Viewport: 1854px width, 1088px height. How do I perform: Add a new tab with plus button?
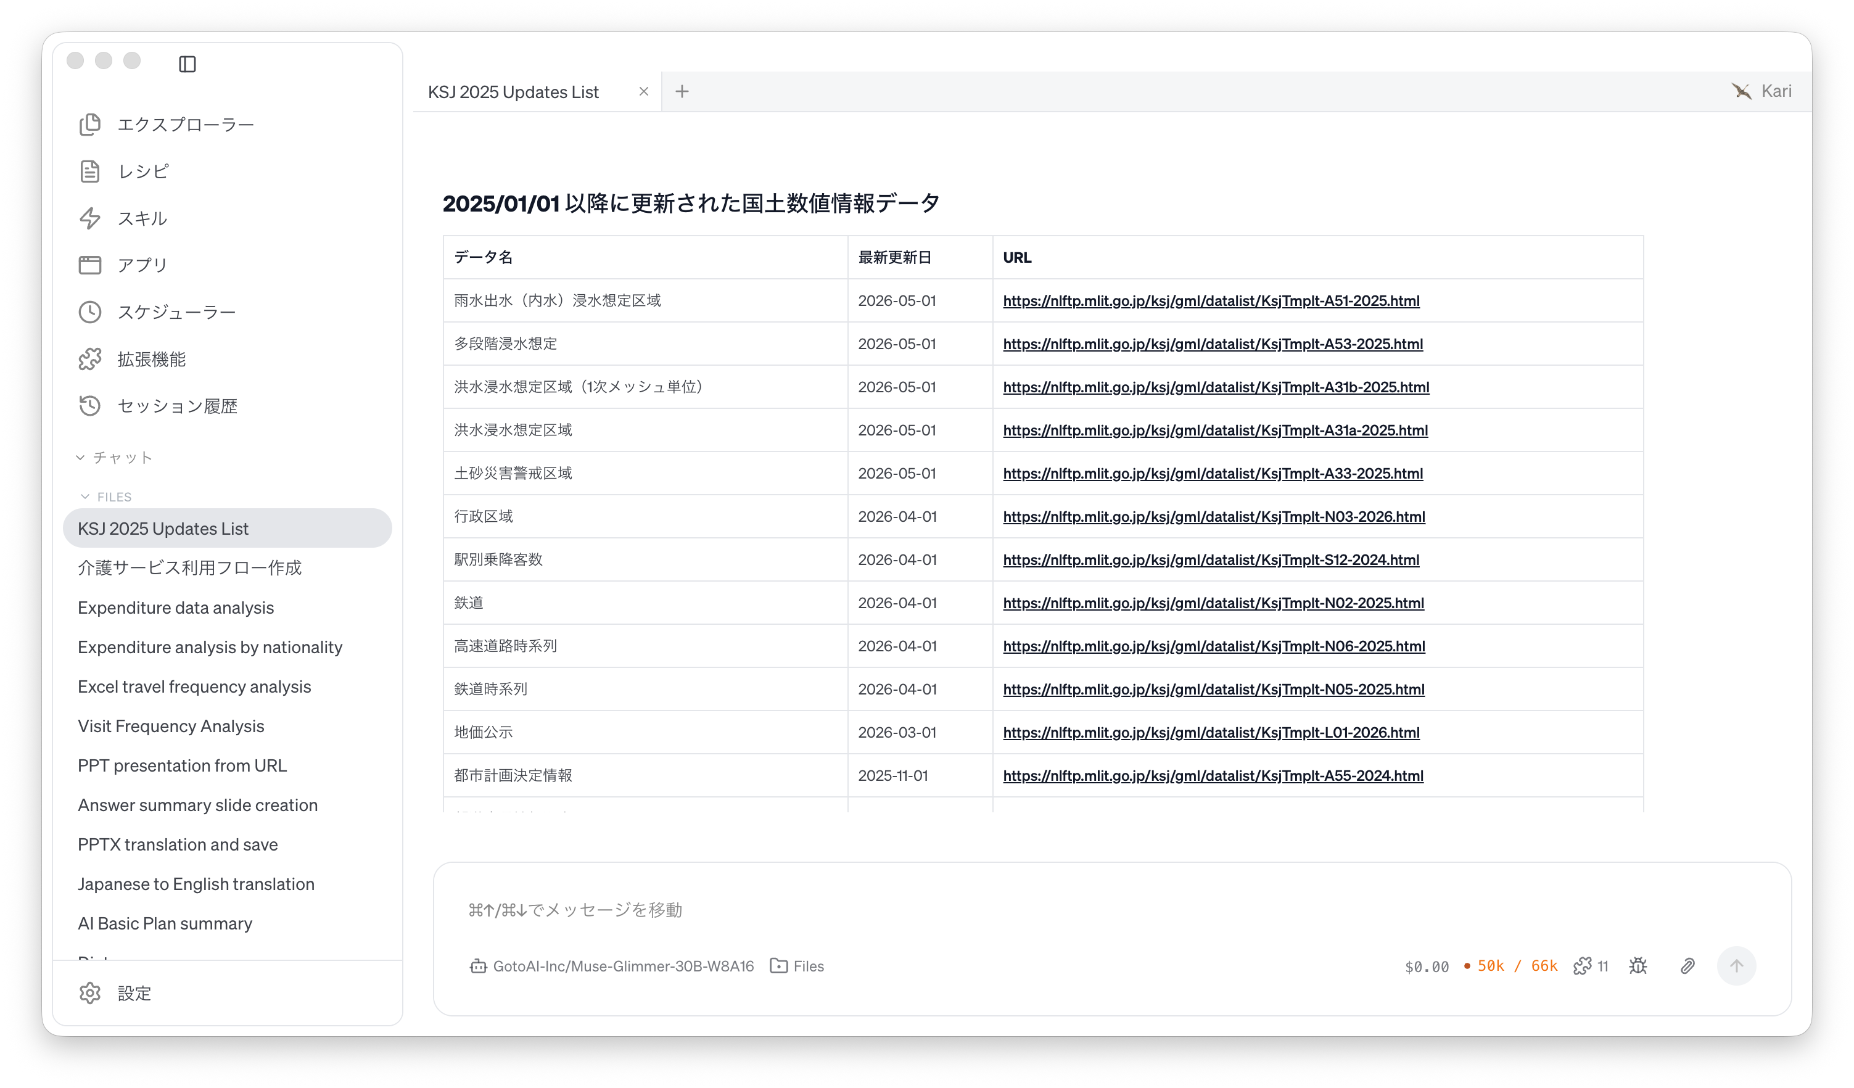[x=682, y=91]
